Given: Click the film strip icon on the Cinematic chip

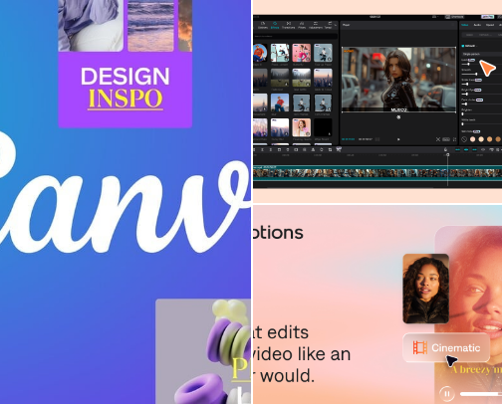Looking at the screenshot, I should [420, 347].
